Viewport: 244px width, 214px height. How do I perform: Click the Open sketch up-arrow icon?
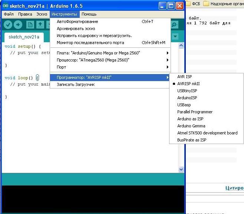(40, 24)
